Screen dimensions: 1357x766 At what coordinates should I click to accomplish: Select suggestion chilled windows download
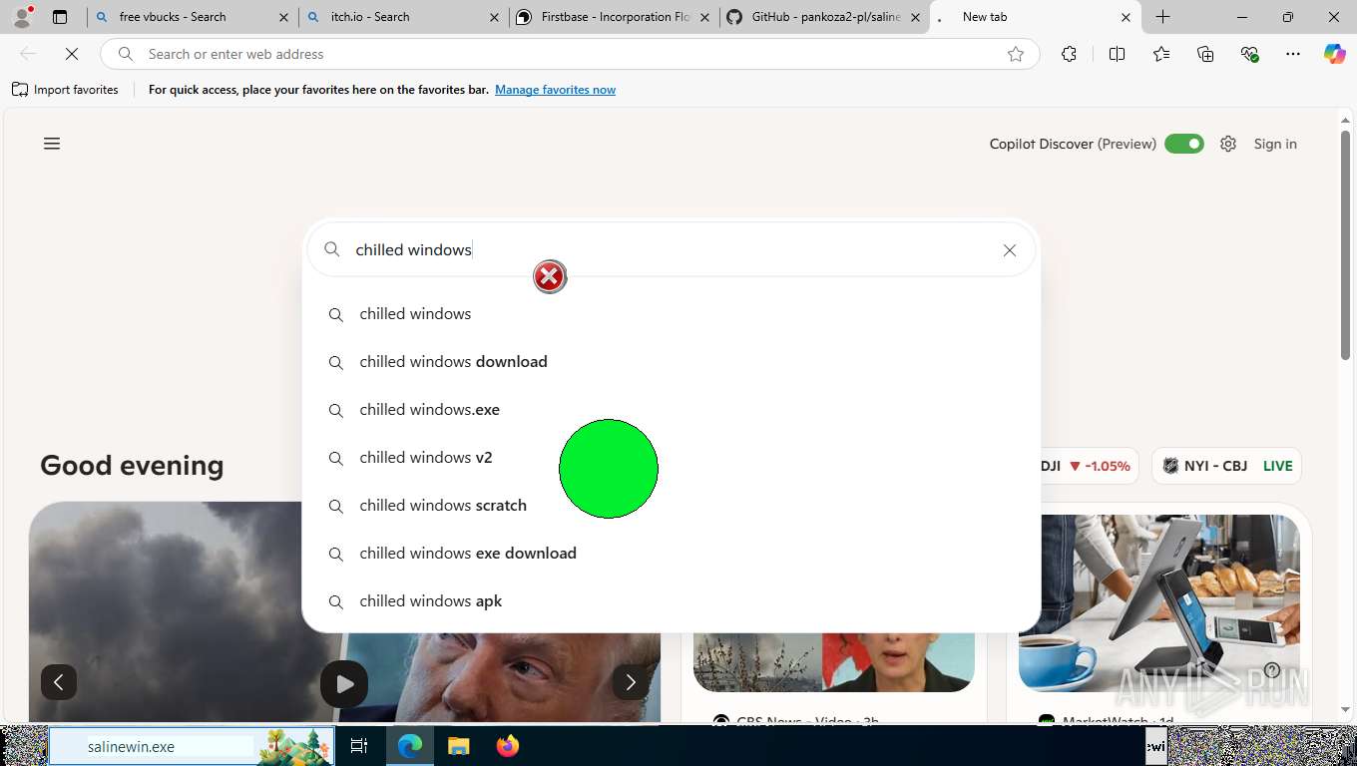[672, 362]
